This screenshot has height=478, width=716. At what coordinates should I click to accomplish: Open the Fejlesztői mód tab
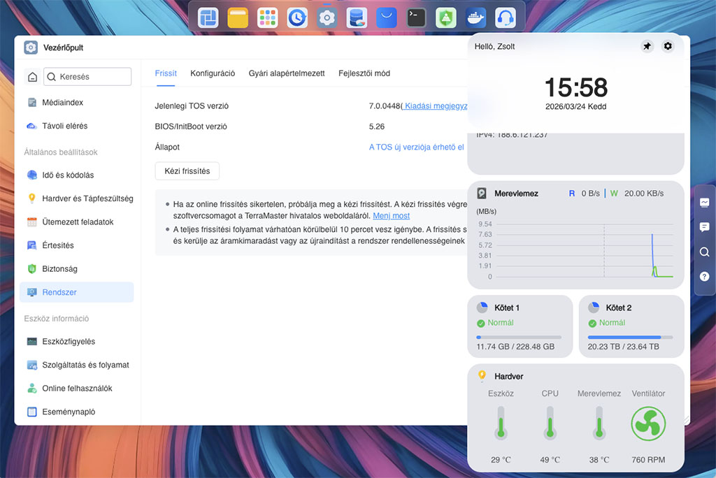[x=364, y=73]
